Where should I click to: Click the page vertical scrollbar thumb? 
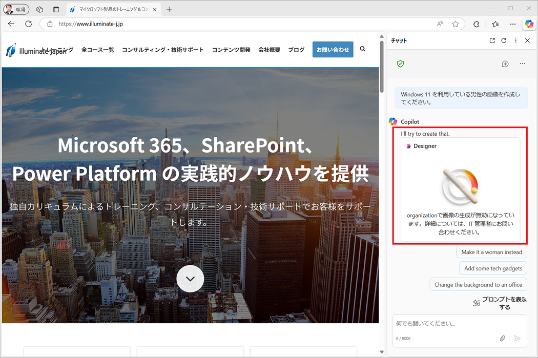[x=382, y=67]
